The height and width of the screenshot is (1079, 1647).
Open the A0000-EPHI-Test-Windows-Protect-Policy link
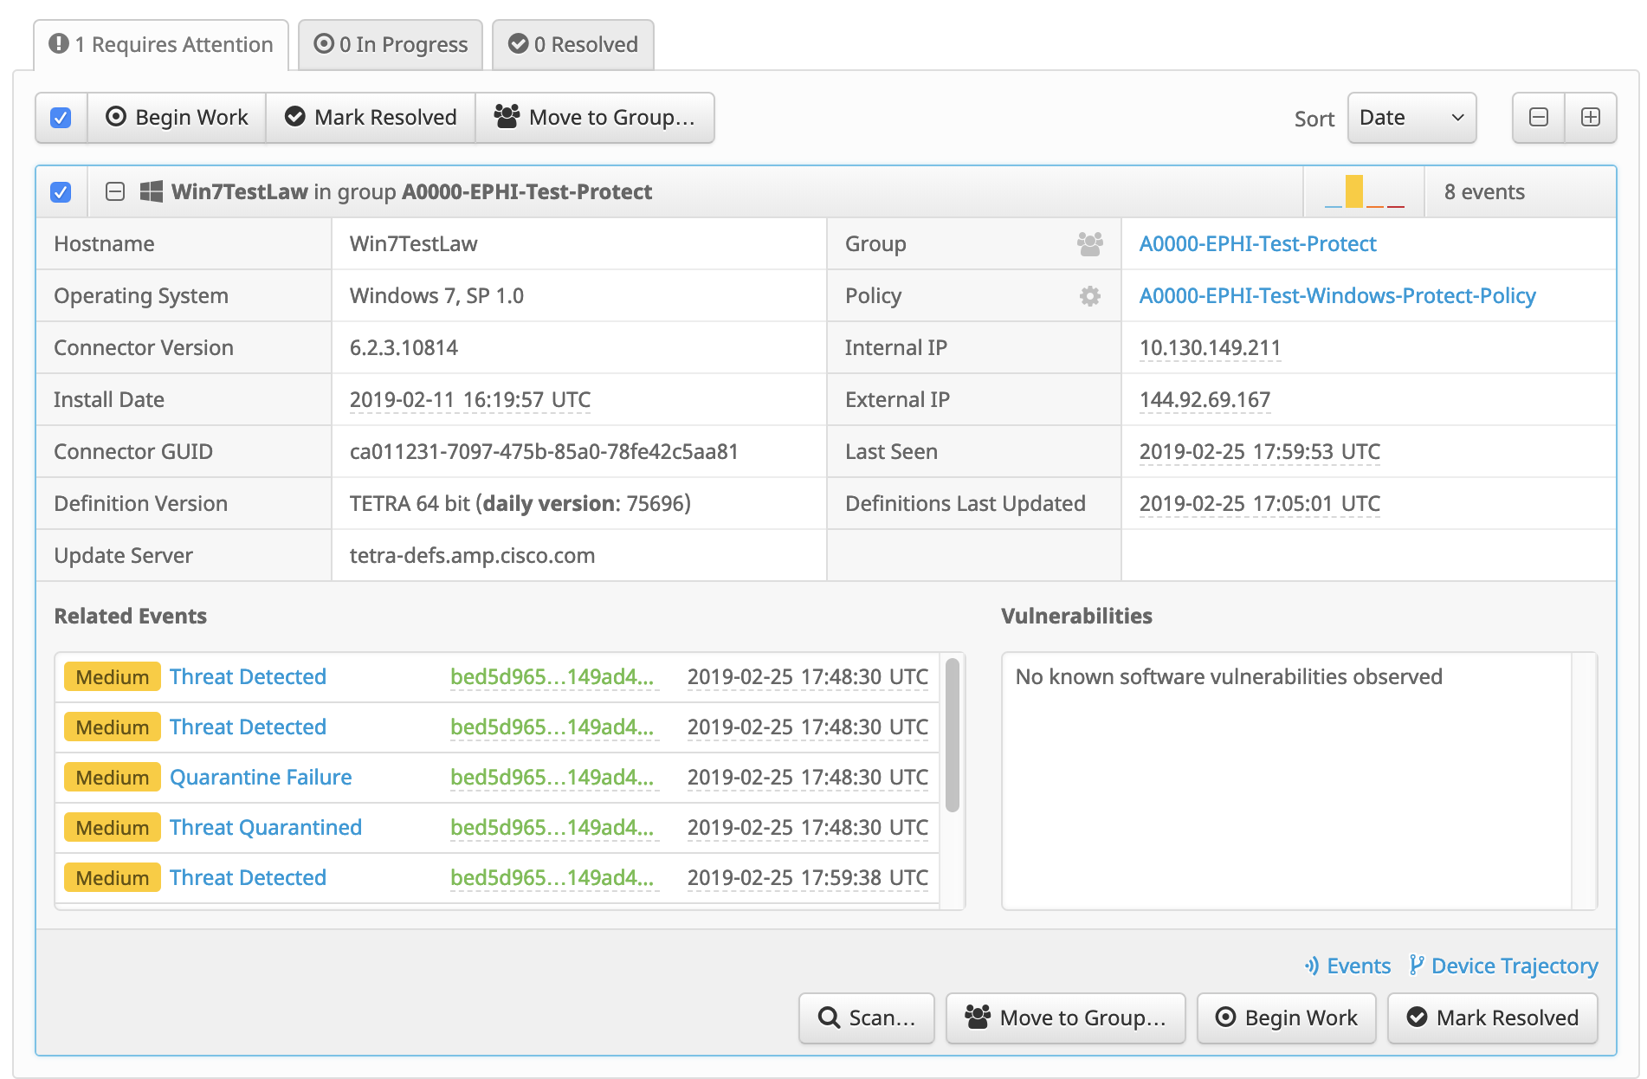pyautogui.click(x=1337, y=296)
